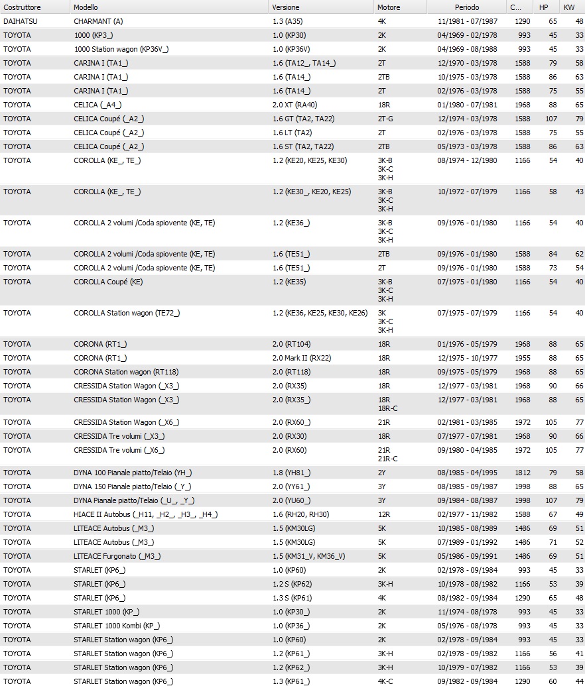Viewport: 585px width, 686px height.
Task: Click version 2.0 (RX35_) cell
Action: pyautogui.click(x=291, y=400)
